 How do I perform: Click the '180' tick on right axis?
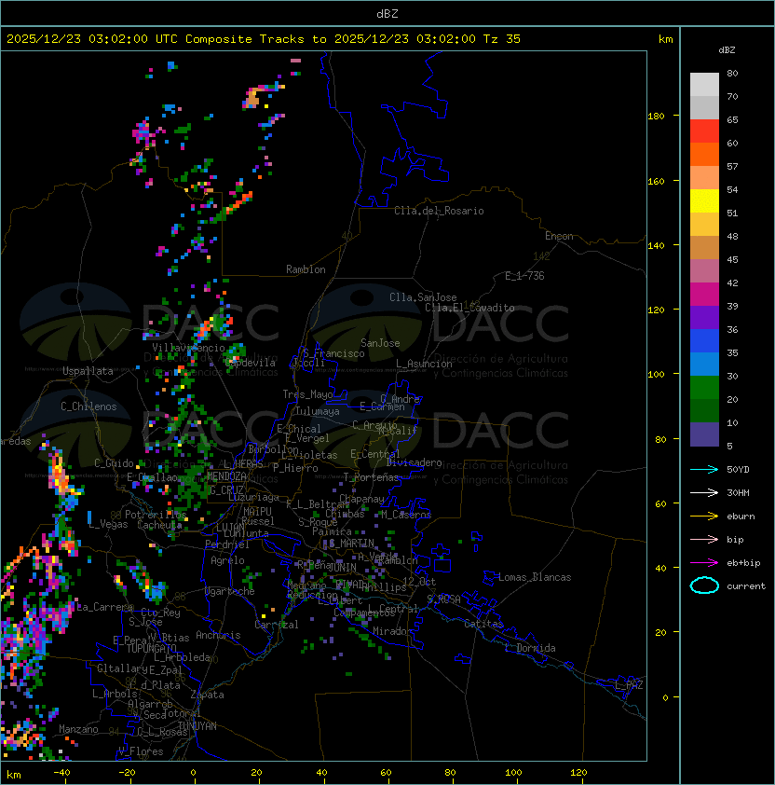[x=656, y=117]
